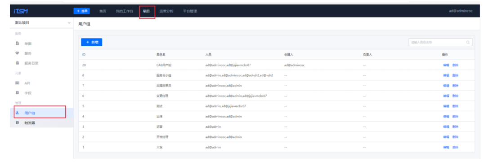
Task: Open 服务目录 via its sidebar clipboard icon
Action: pos(18,63)
